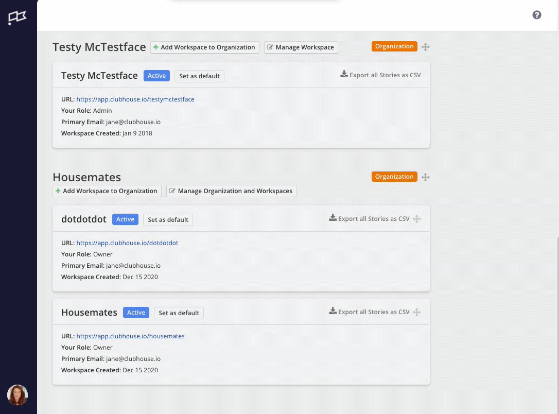The height and width of the screenshot is (414, 559).
Task: Click the Add Workspace to Organization button for Testy McTestface
Action: [205, 47]
